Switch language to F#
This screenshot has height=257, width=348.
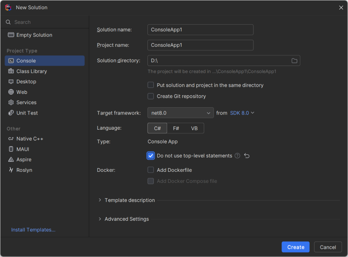pyautogui.click(x=176, y=128)
